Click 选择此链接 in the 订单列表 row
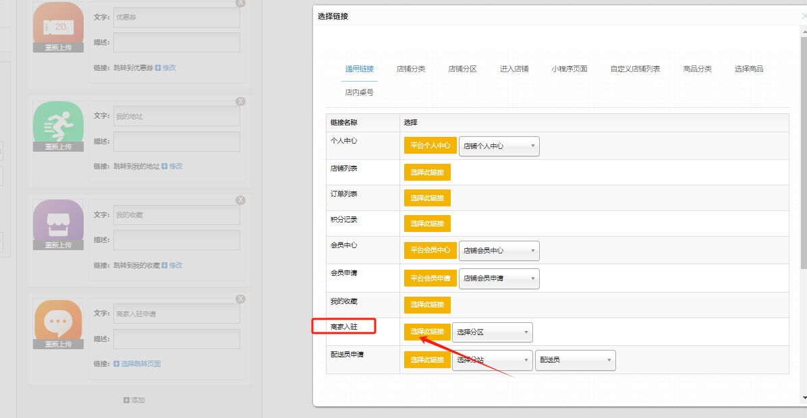The width and height of the screenshot is (807, 418). coord(427,198)
